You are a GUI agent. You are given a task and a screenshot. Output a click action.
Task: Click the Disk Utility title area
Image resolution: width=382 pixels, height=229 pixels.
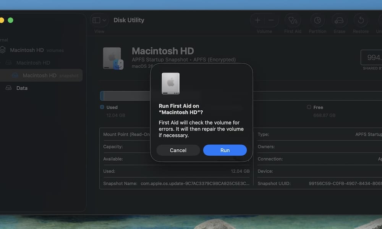129,20
